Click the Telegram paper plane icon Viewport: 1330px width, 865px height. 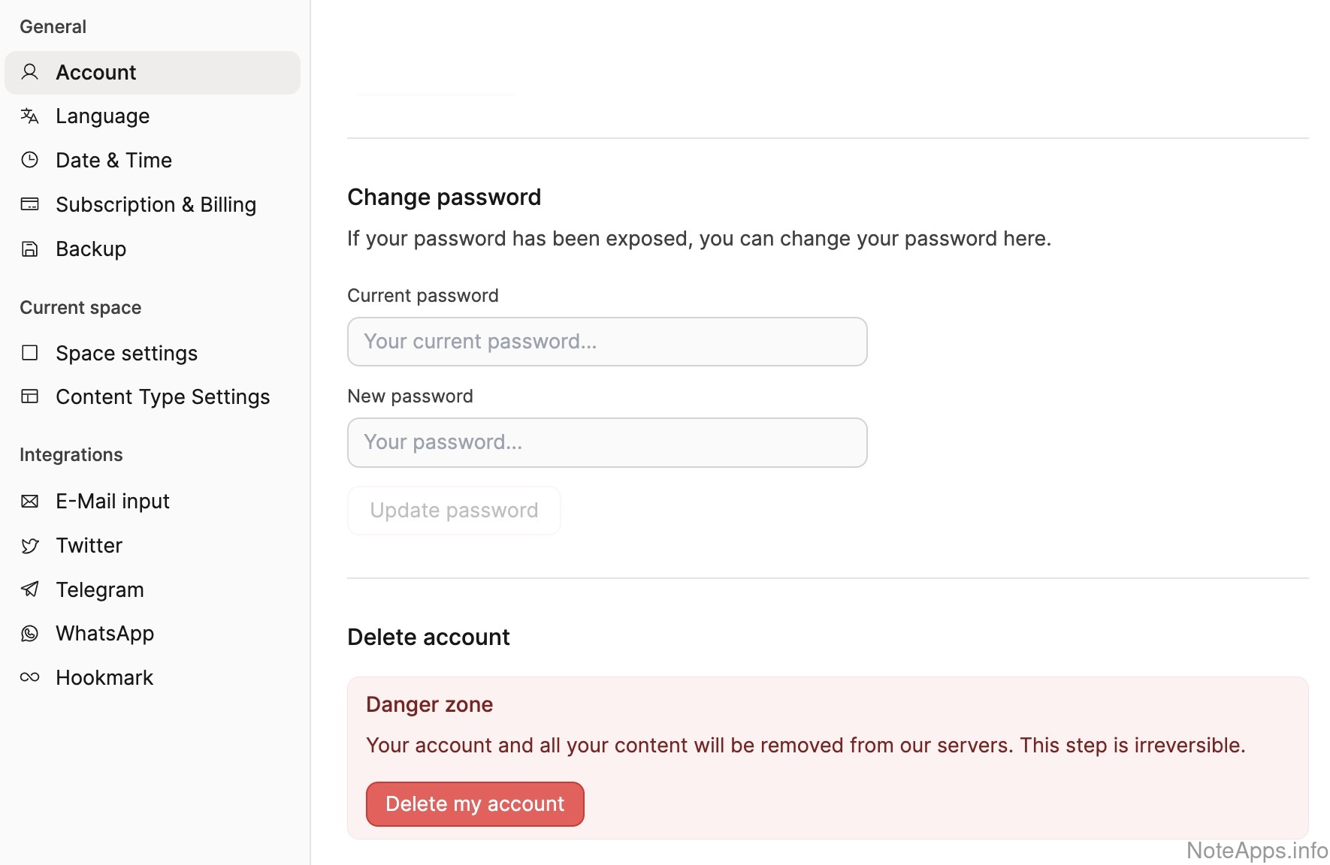coord(30,589)
